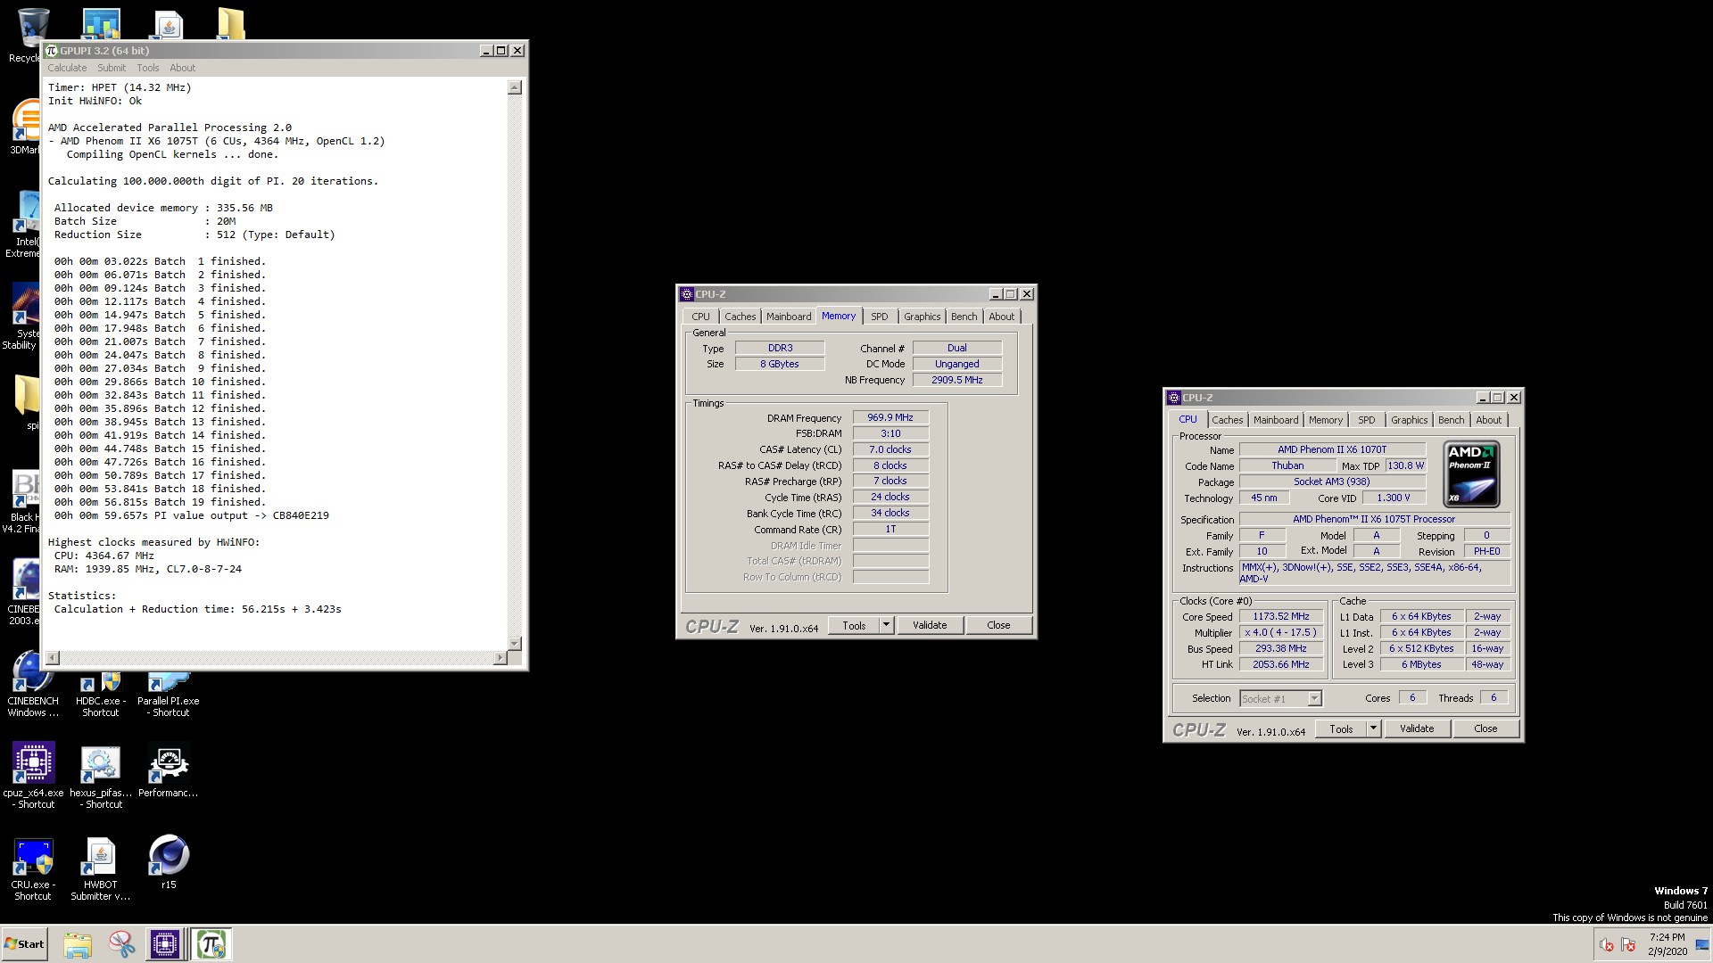Open the Socket #1 selection dropdown
The height and width of the screenshot is (963, 1713).
coord(1280,699)
